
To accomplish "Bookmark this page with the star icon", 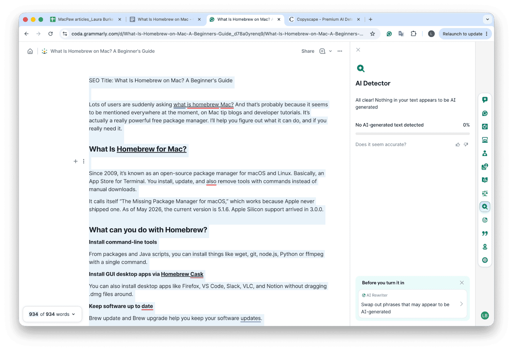I will 372,34.
